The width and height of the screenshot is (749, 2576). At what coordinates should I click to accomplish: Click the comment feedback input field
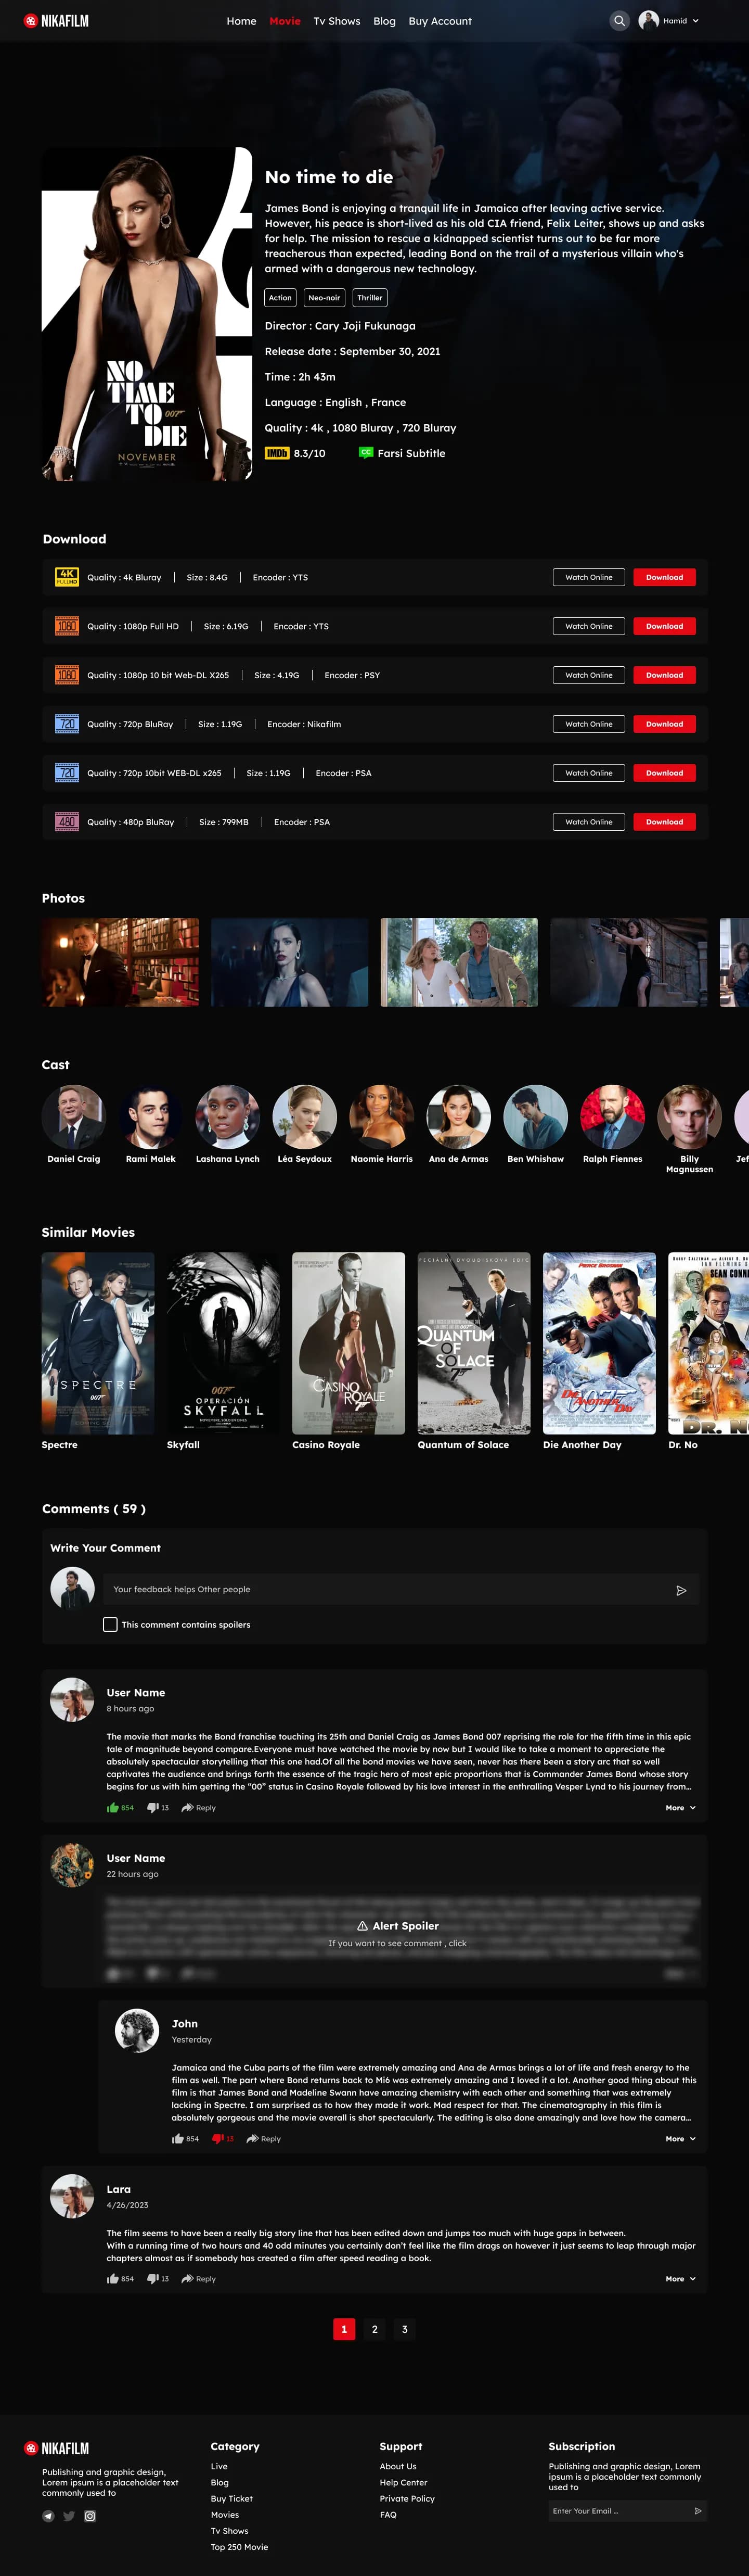click(x=401, y=1590)
